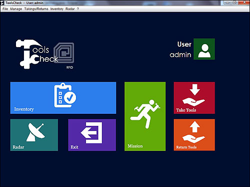Open the Takings/Returns menu

pyautogui.click(x=36, y=9)
